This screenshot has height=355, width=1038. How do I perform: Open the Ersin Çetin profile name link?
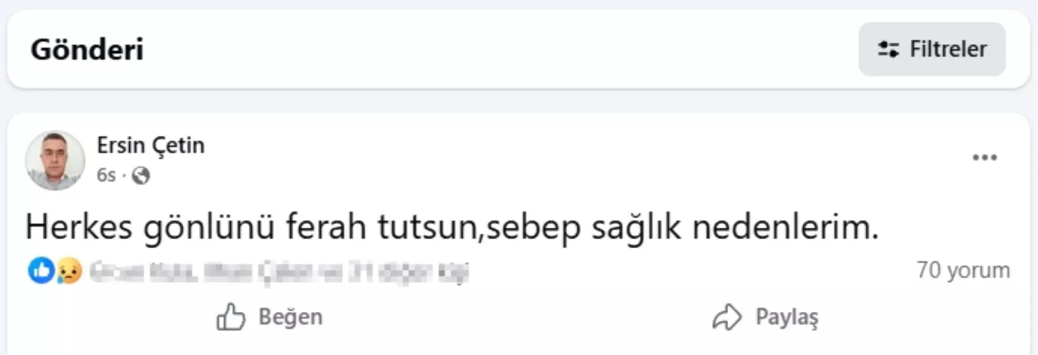click(150, 145)
